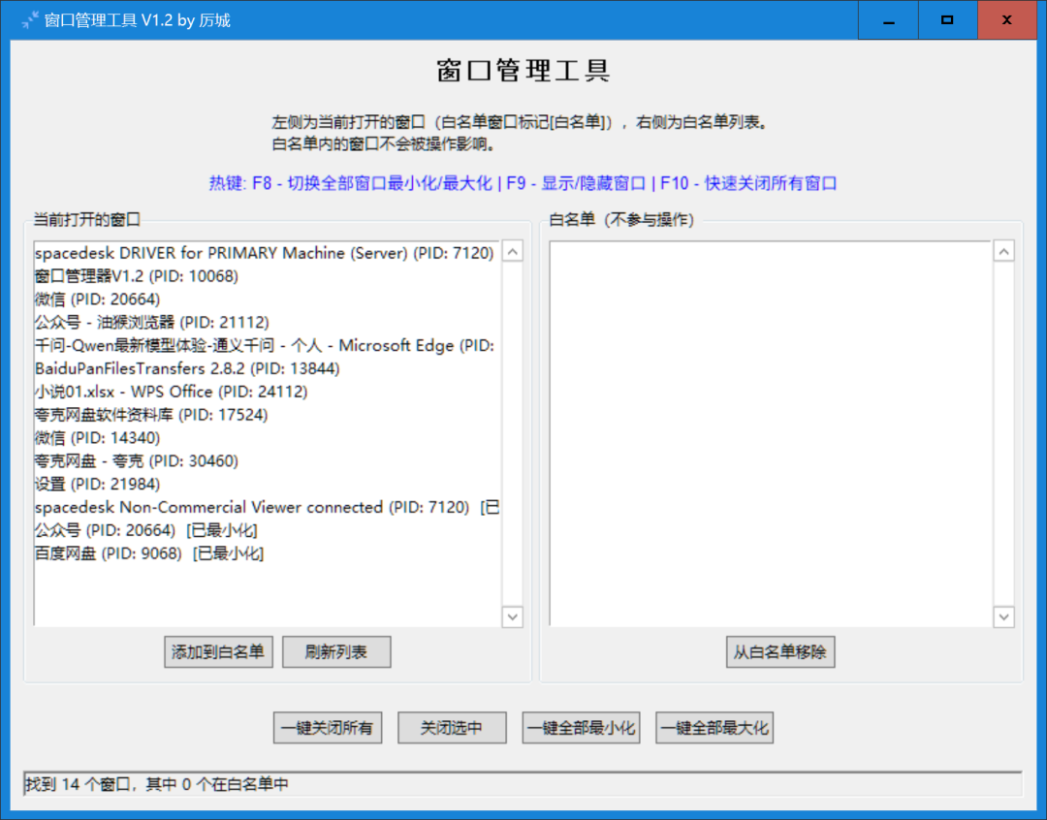Click the up arrow of the whitelist scrollbar
This screenshot has width=1047, height=820.
(1004, 251)
